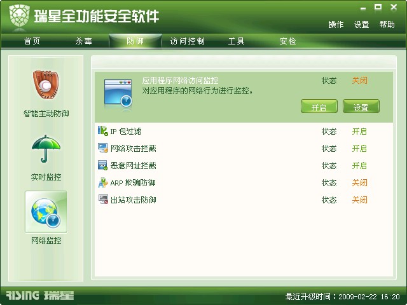Click 关闭 status of 出站攻击防御
The height and width of the screenshot is (305, 407).
point(359,200)
